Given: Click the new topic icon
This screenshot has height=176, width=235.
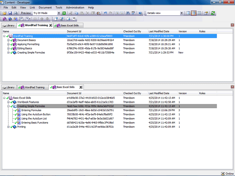Looking at the screenshot, I should (x=15, y=19).
